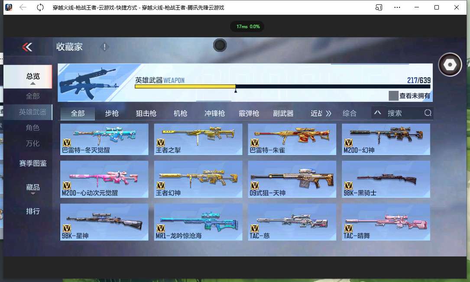
Task: Open the 98K-星神 weapon card
Action: (104, 222)
